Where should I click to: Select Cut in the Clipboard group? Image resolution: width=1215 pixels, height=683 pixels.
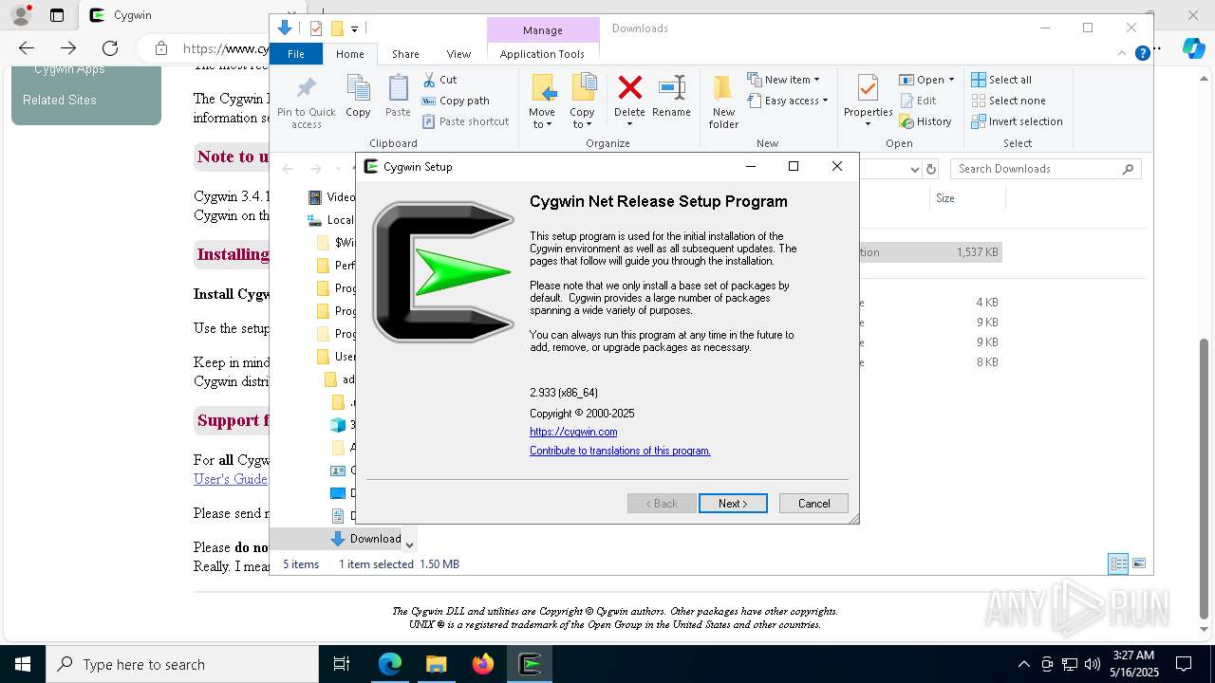click(439, 80)
